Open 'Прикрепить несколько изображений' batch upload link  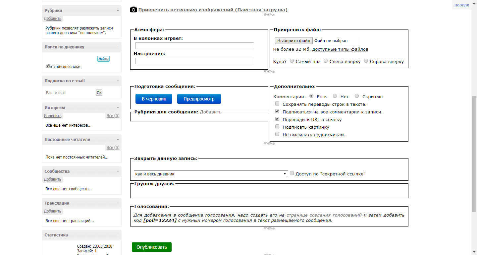212,10
